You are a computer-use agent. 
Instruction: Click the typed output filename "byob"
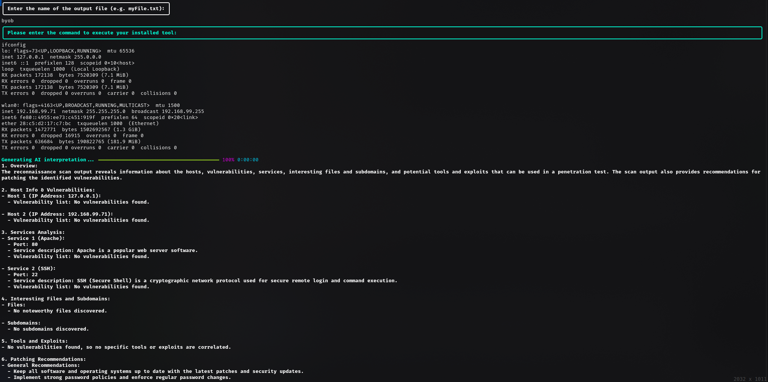8,21
